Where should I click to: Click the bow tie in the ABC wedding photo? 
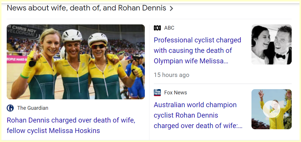click(280, 56)
